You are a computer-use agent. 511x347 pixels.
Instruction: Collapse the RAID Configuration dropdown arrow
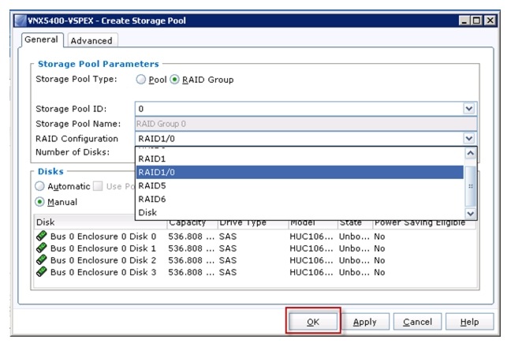tap(469, 138)
